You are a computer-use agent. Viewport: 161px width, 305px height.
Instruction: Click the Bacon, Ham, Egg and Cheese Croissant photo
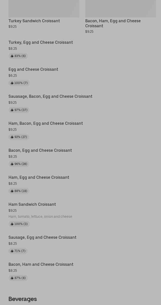[120, 8]
